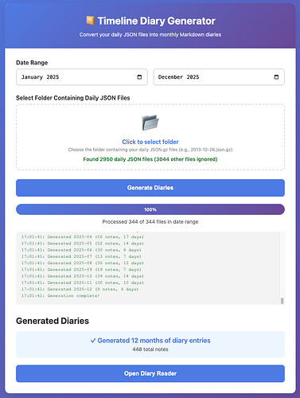Select log line 'Generated 2025-05 (52 notes, 14 days)'
This screenshot has height=398, width=300.
coord(83,244)
